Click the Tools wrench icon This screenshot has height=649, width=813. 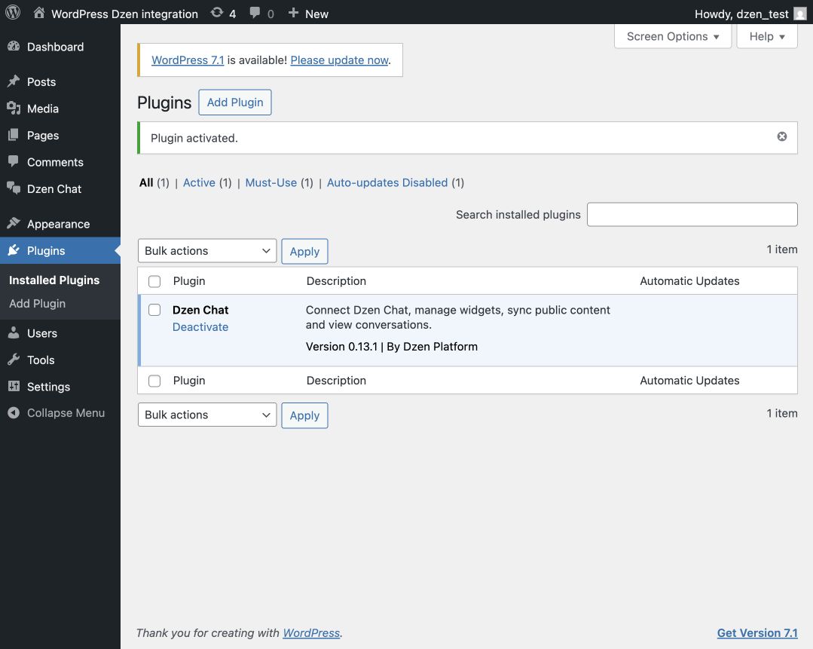(14, 360)
